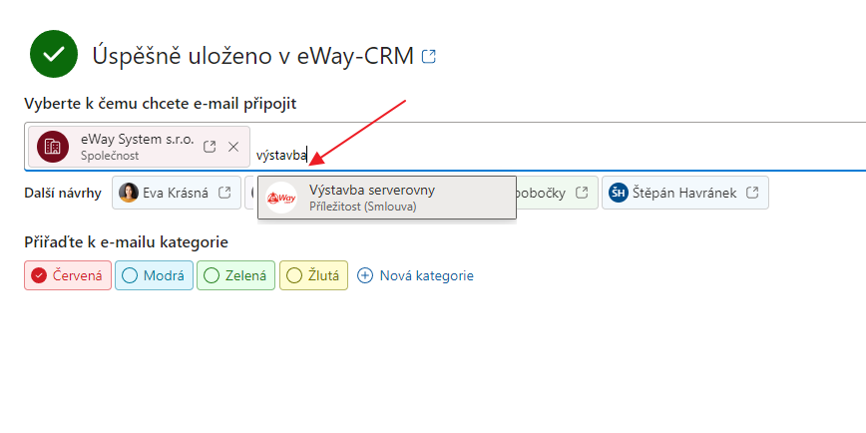Remove the eWay System s.r.o. chip

(x=233, y=147)
